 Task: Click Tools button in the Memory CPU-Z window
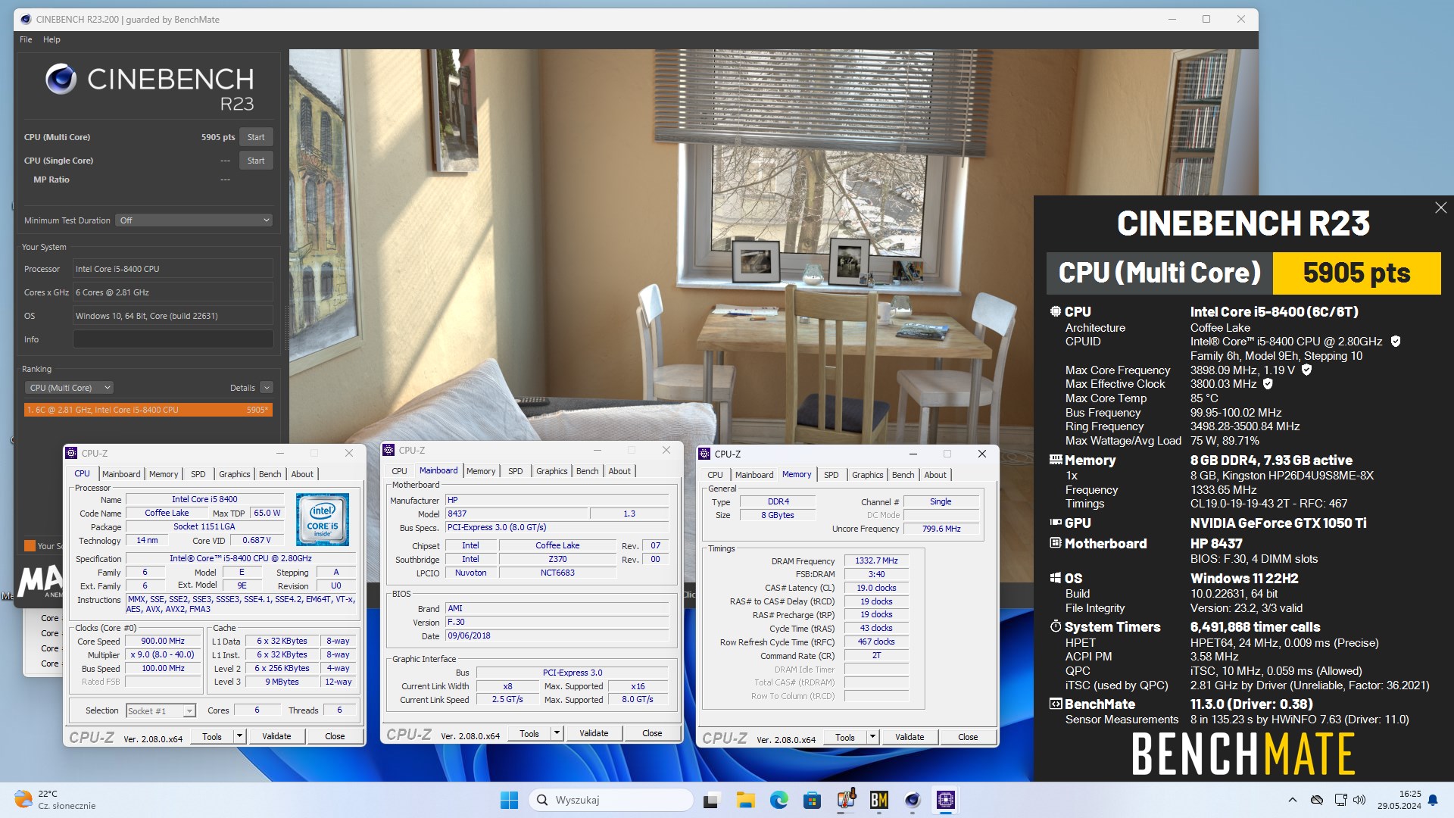pyautogui.click(x=845, y=737)
